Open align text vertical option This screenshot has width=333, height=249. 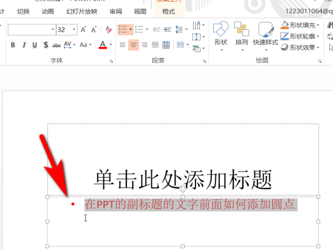click(x=199, y=37)
